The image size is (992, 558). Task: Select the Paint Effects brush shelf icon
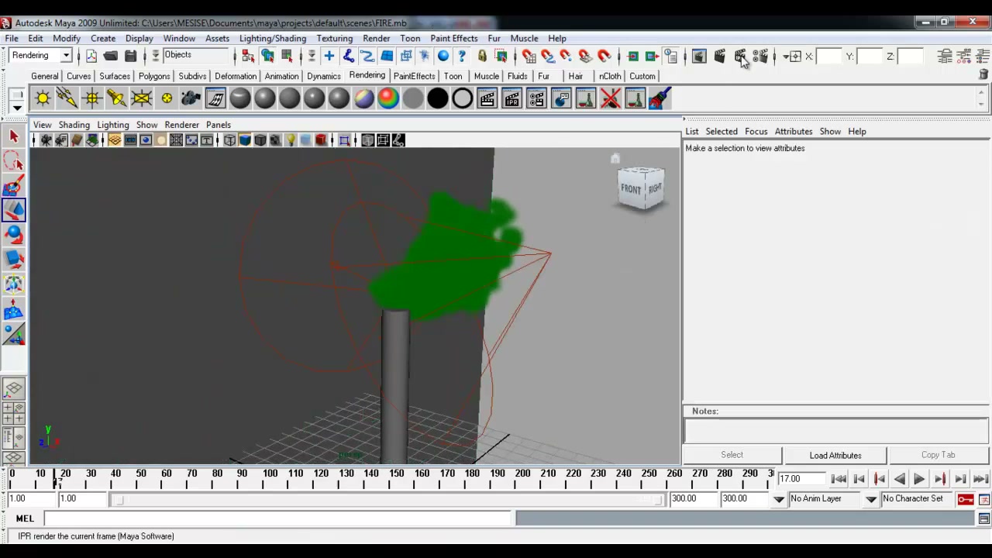(660, 98)
